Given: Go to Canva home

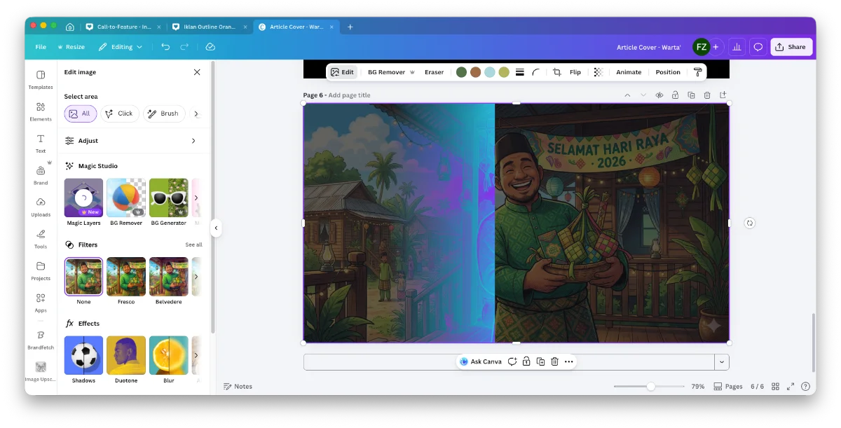Looking at the screenshot, I should (70, 27).
